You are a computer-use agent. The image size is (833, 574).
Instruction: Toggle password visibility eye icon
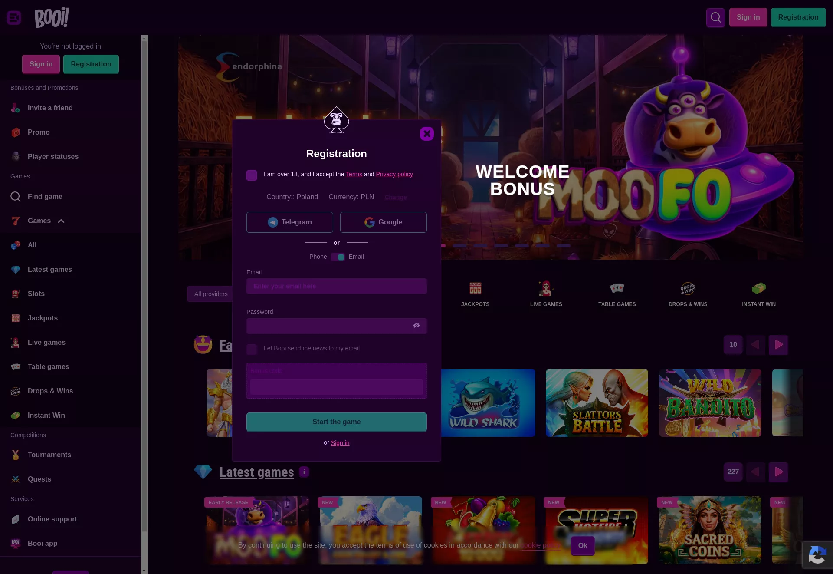click(416, 326)
